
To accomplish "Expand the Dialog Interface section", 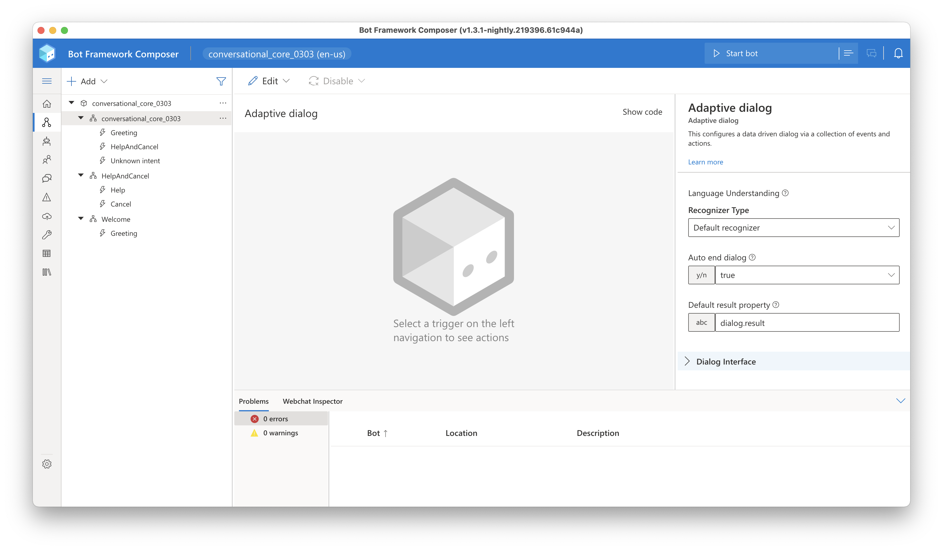I will click(793, 361).
